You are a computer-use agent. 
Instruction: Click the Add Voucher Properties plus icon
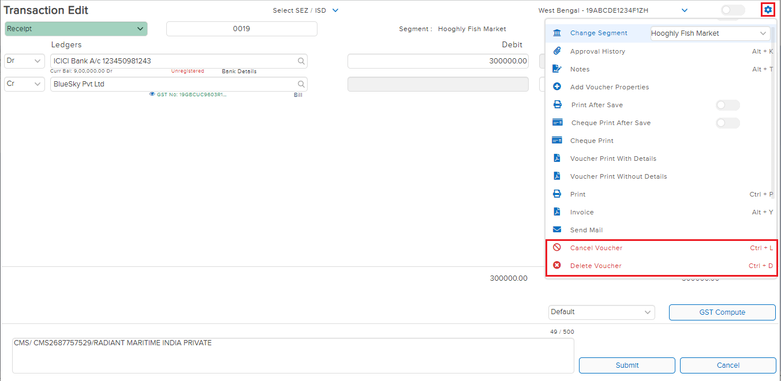point(557,87)
